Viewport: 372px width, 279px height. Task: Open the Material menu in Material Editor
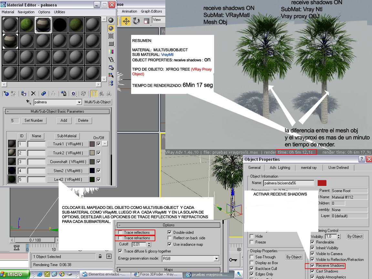[x=8, y=12]
